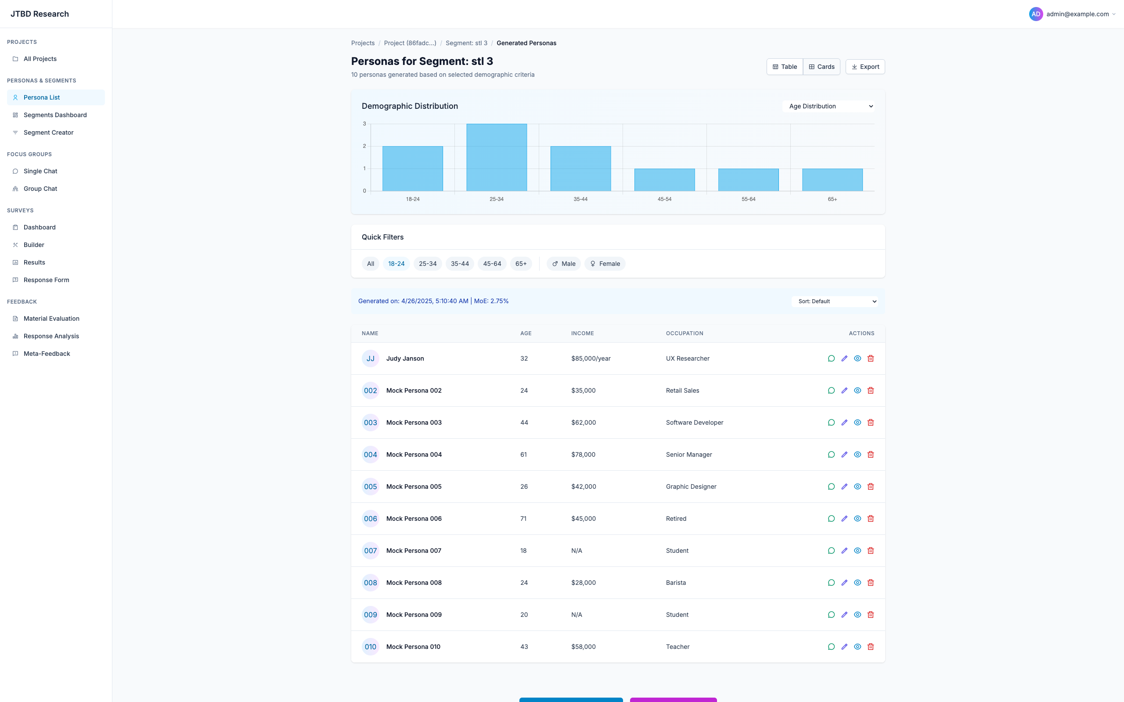The height and width of the screenshot is (702, 1124).
Task: Open the survey Builder from the sidebar
Action: (x=34, y=245)
